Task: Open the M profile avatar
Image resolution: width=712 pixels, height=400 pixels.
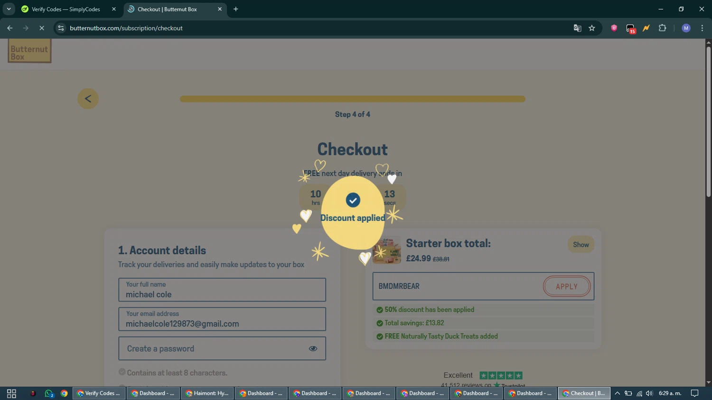Action: click(686, 28)
